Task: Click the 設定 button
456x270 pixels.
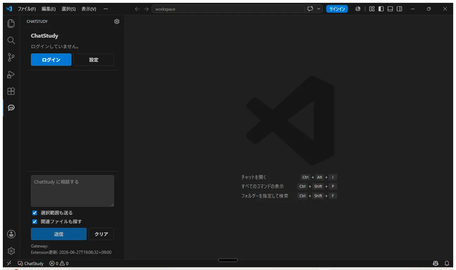Action: [94, 60]
